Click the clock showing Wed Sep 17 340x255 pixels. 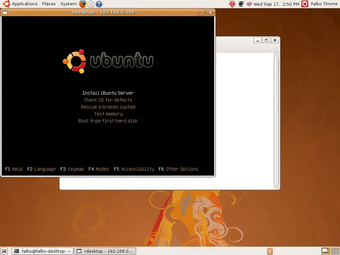click(276, 4)
